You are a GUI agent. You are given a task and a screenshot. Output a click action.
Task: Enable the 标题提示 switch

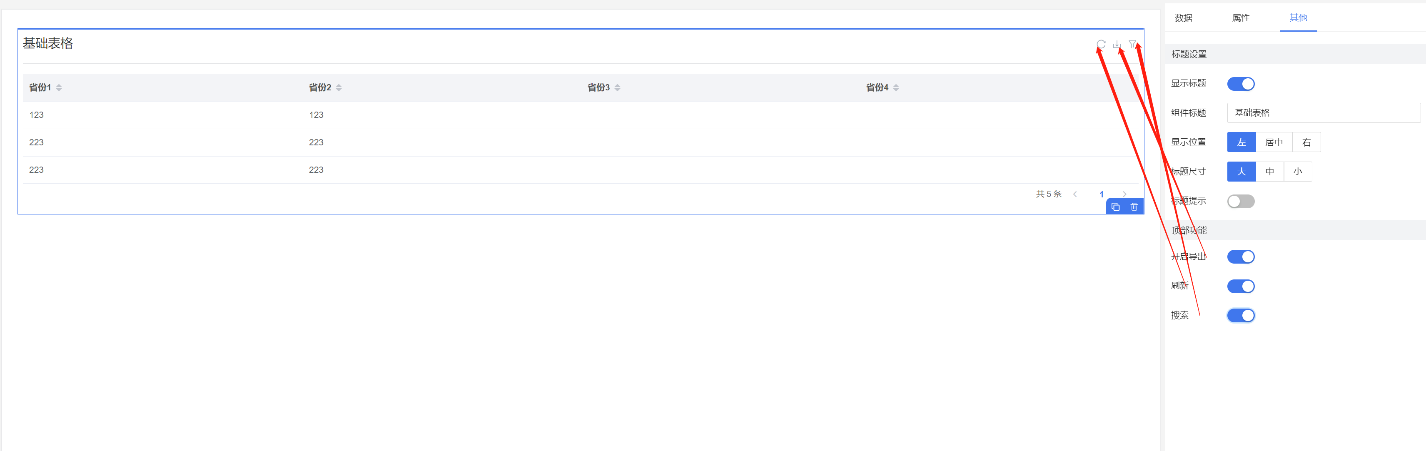click(1241, 202)
